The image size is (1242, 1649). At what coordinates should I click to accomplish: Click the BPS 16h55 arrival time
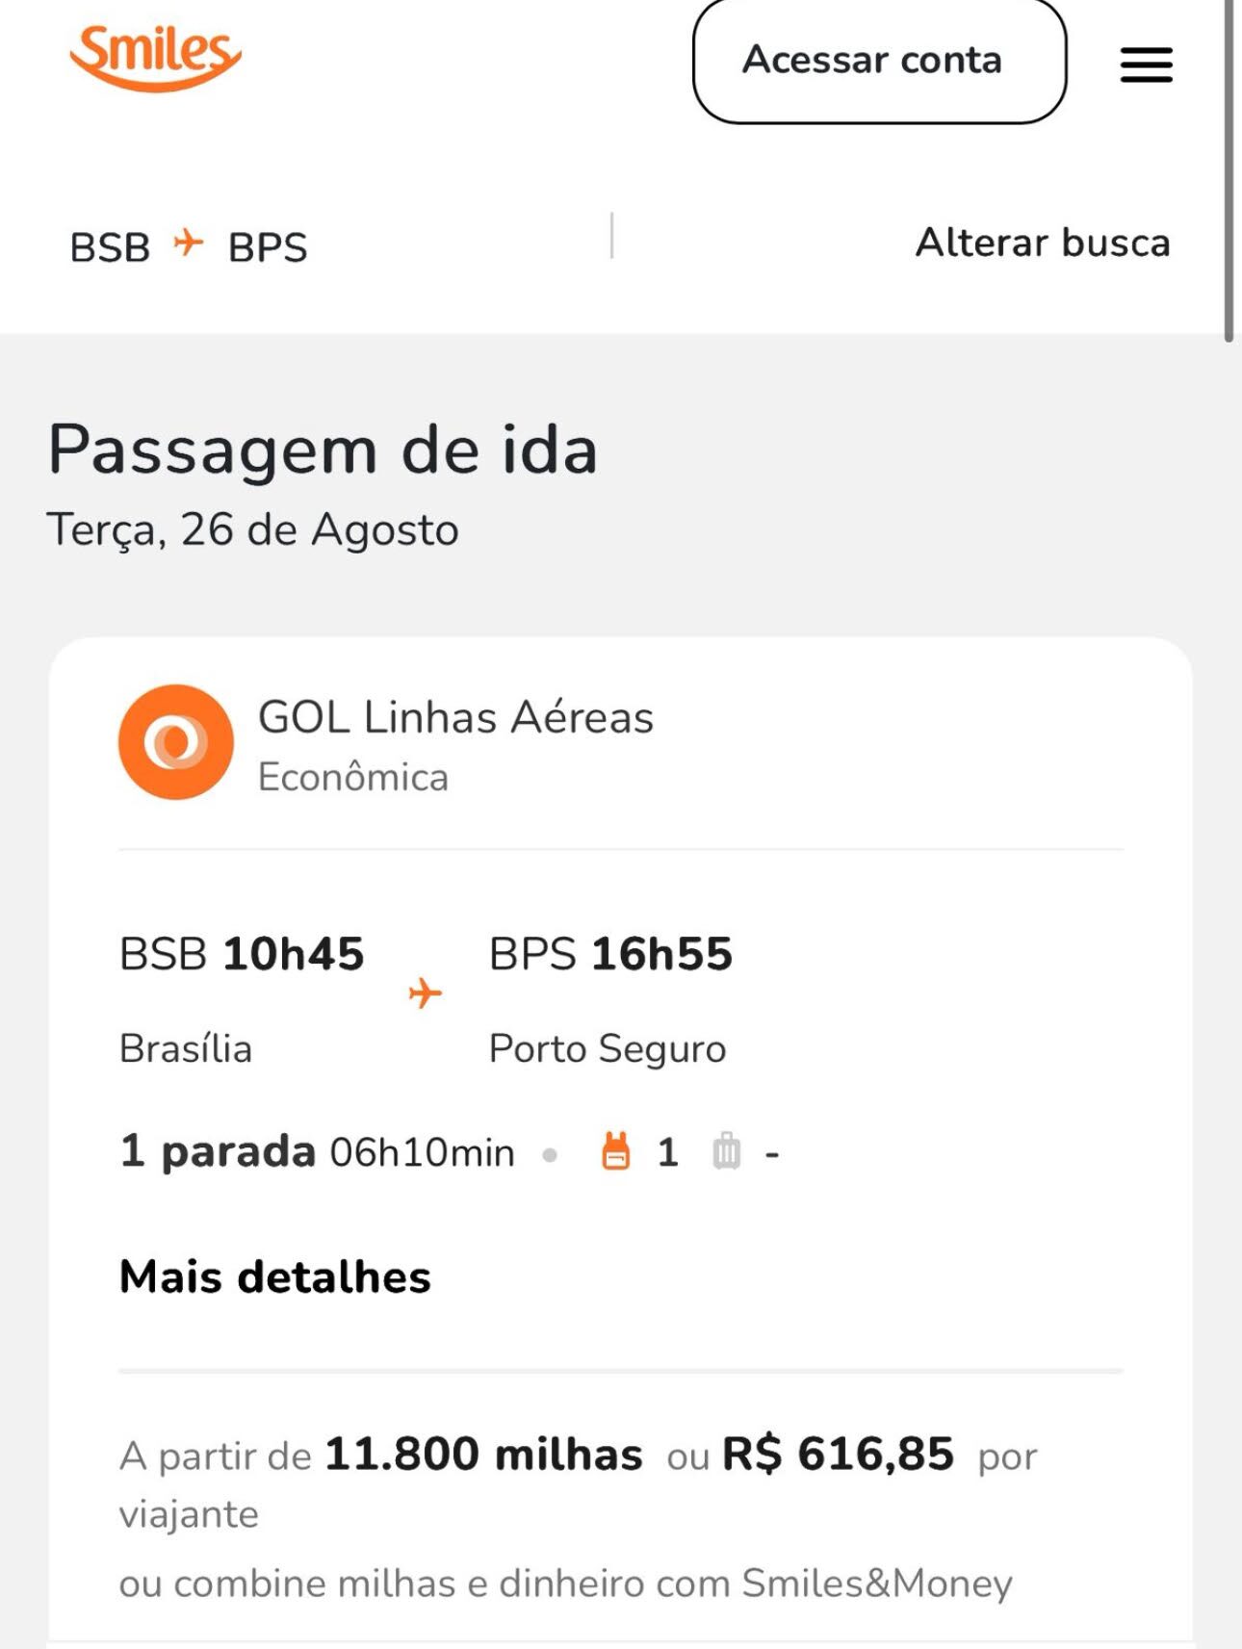click(x=610, y=954)
